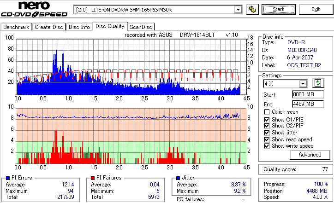Viewport: 334px width, 203px height.
Task: Click the Progress value 100 %
Action: 321,184
